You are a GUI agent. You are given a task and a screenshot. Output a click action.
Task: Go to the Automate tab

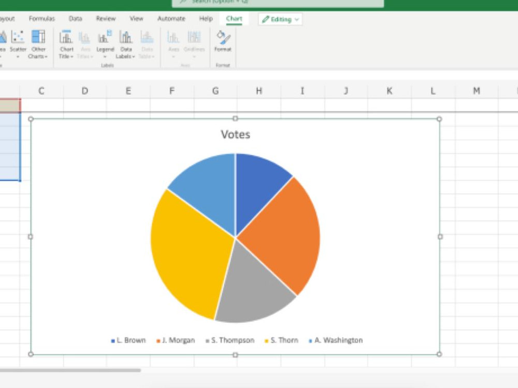coord(171,19)
